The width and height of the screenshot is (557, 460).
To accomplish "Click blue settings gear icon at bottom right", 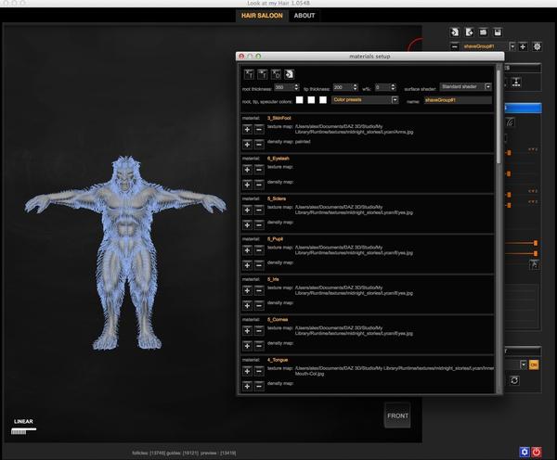I will click(525, 452).
